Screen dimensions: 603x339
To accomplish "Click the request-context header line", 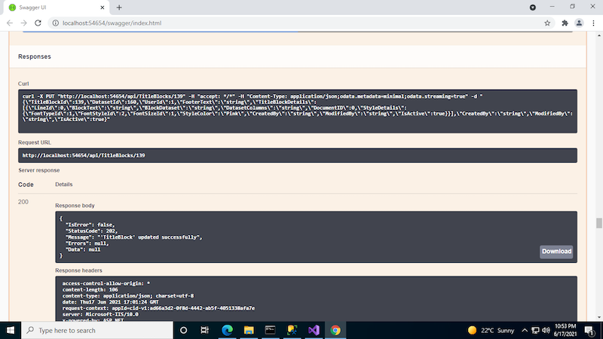I will tap(158, 308).
